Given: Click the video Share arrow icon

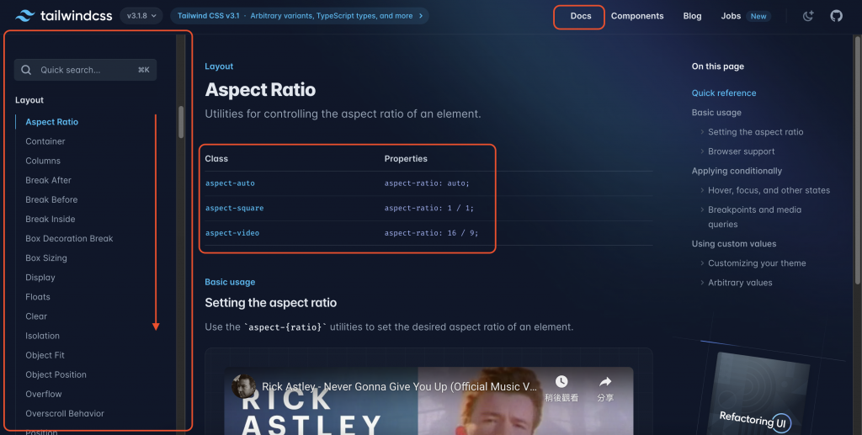Looking at the screenshot, I should coord(605,382).
